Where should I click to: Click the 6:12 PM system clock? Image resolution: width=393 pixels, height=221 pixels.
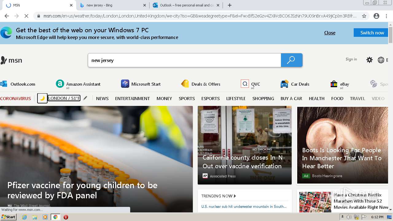click(x=377, y=217)
